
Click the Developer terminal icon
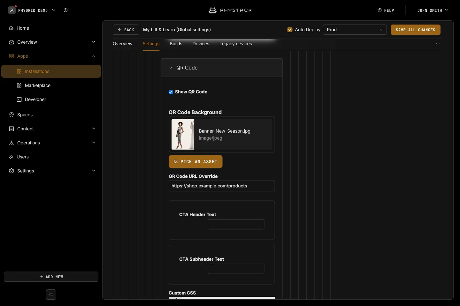19,99
